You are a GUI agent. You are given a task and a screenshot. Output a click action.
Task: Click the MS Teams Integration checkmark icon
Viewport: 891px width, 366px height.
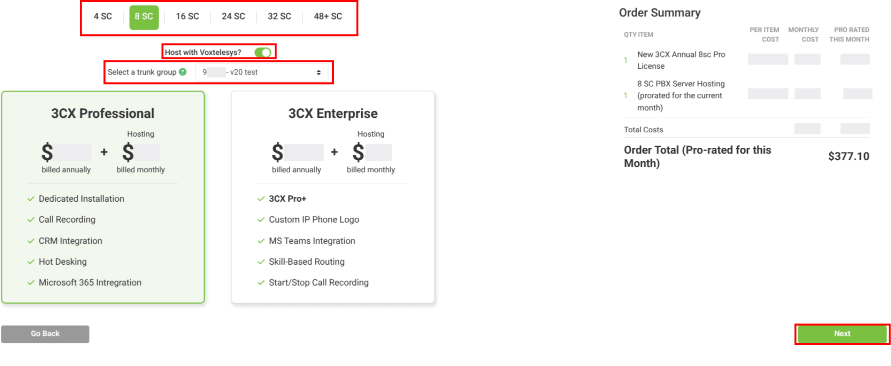click(261, 241)
